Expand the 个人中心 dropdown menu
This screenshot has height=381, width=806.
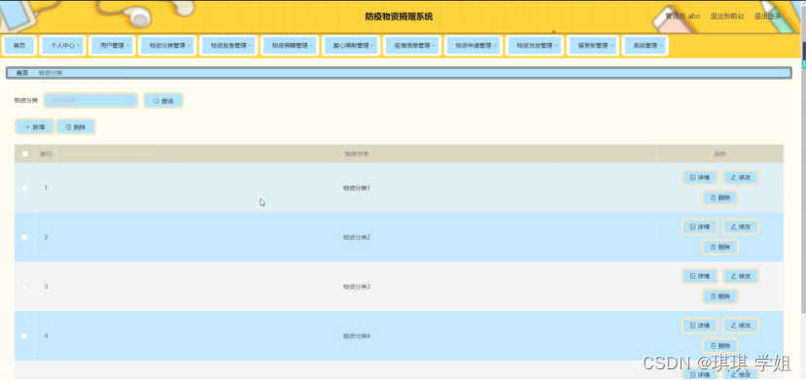pos(62,46)
